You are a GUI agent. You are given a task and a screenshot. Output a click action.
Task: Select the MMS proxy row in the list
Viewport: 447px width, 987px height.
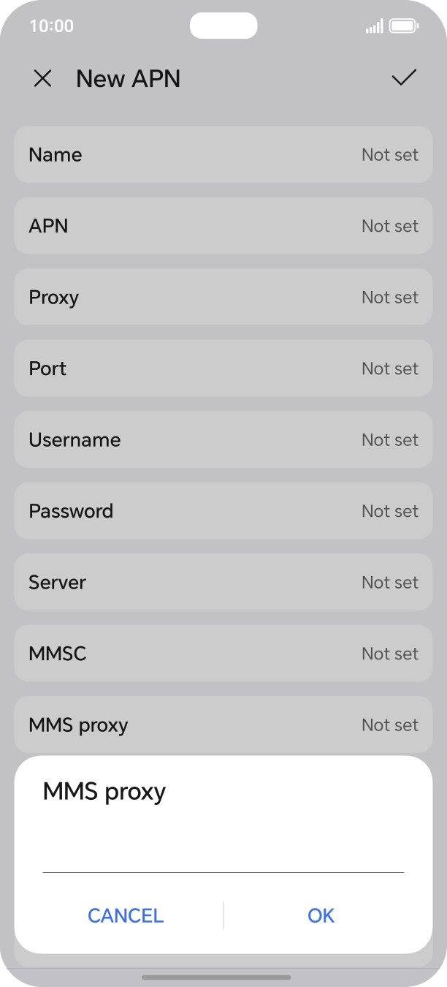(223, 725)
